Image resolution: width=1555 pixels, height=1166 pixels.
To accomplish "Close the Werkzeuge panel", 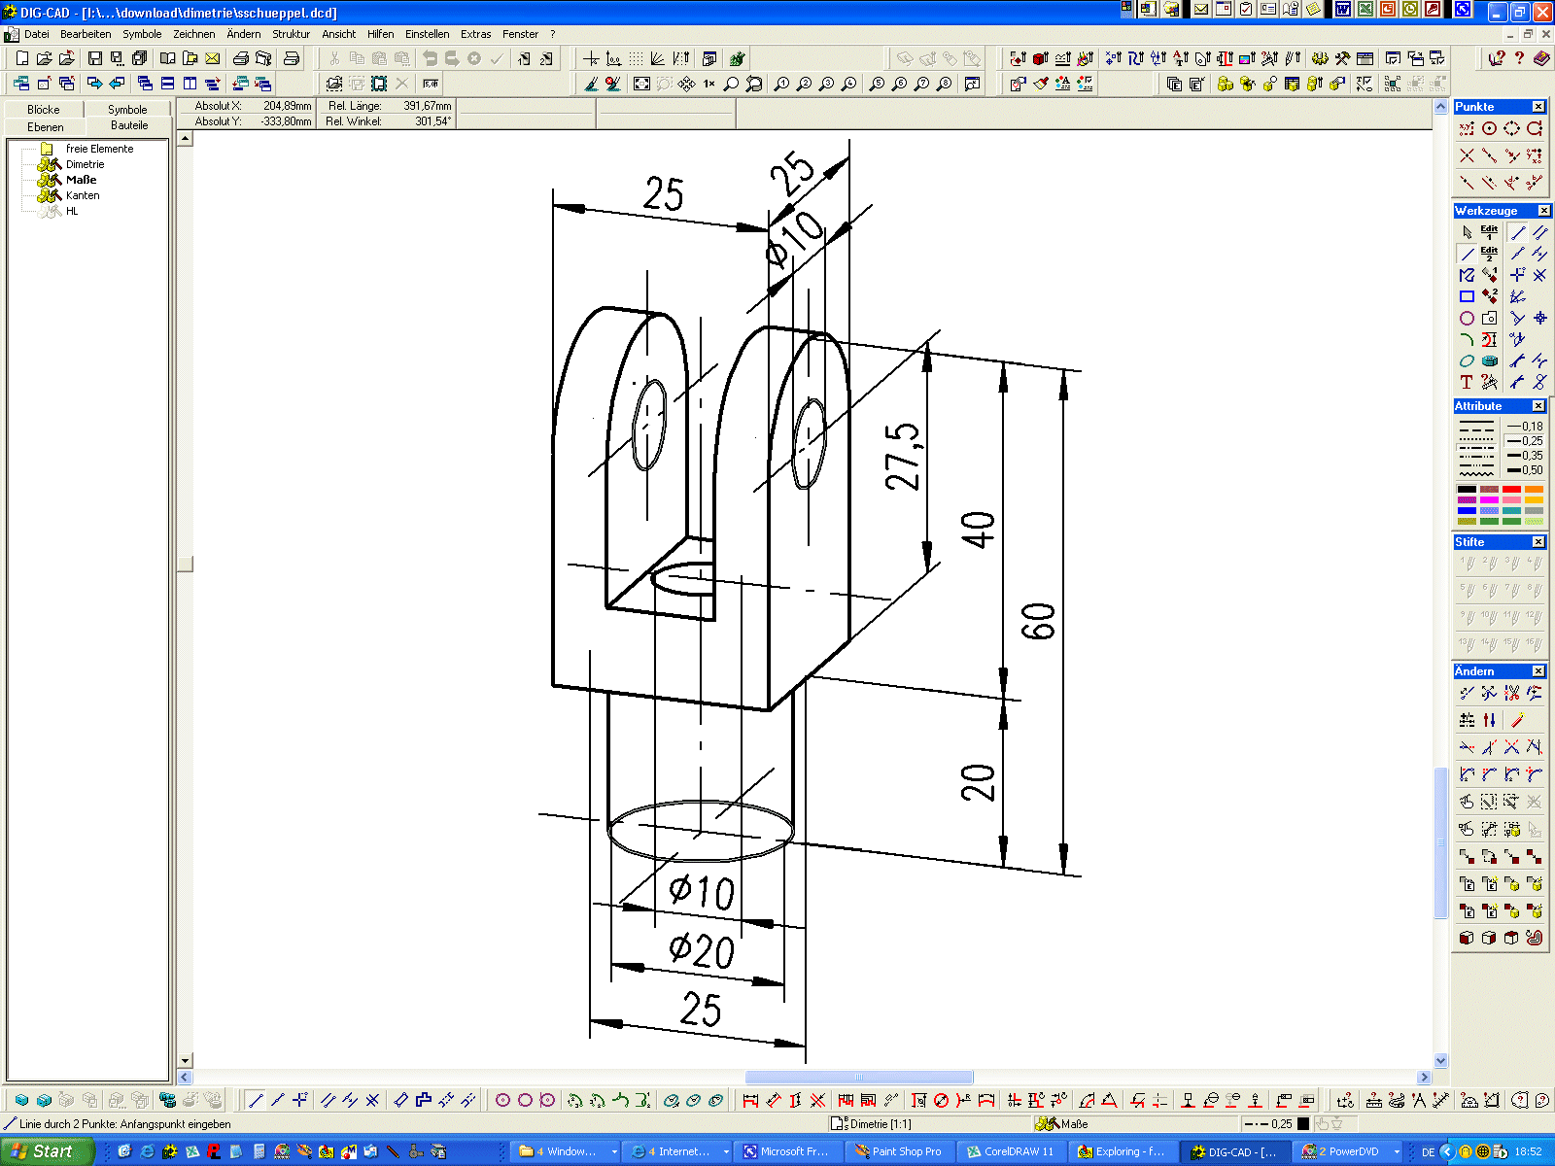I will tap(1543, 211).
